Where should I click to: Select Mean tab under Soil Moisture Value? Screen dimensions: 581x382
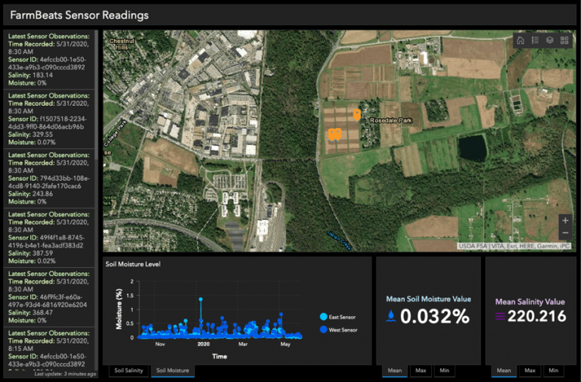pyautogui.click(x=395, y=370)
